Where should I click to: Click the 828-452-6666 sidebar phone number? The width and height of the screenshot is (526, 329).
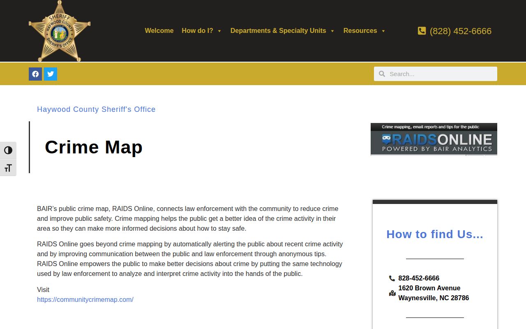pos(419,278)
